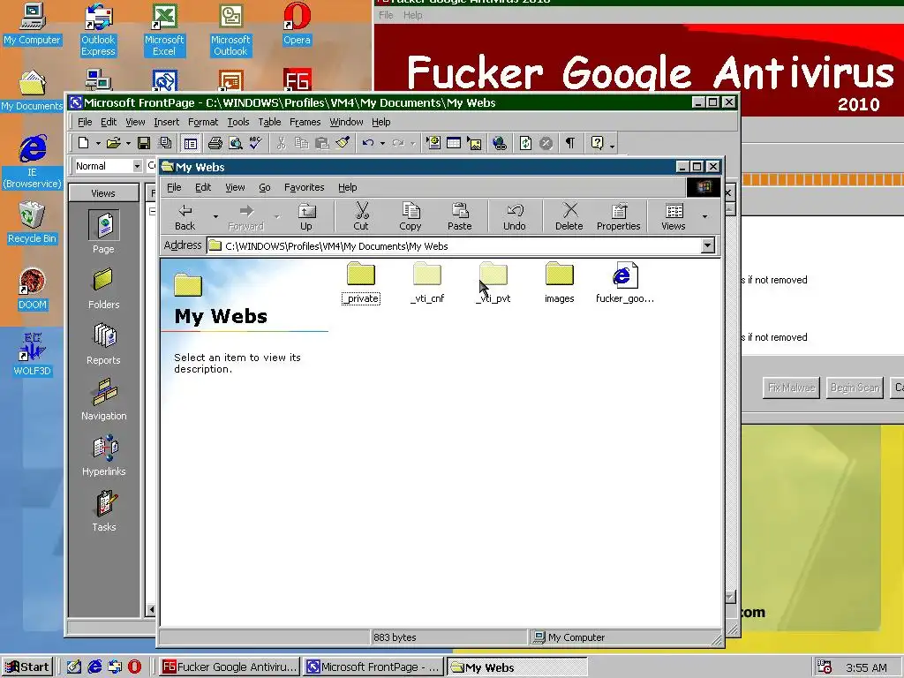Open the Favorites menu in My Webs
Viewport: 904px width, 678px height.
(304, 187)
